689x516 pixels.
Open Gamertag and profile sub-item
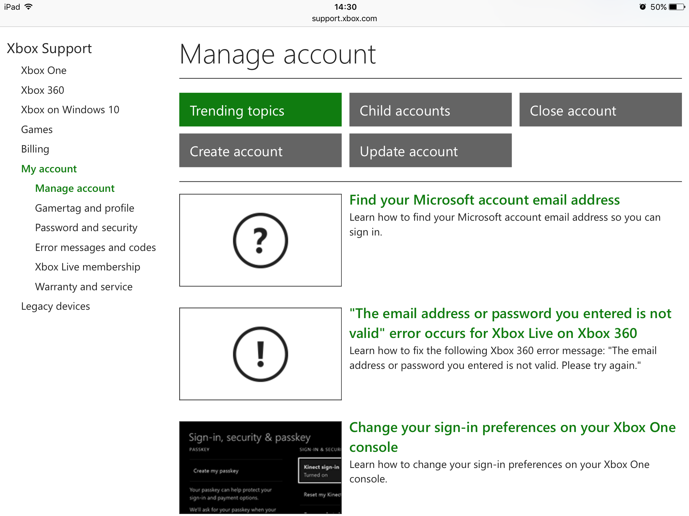click(x=84, y=208)
